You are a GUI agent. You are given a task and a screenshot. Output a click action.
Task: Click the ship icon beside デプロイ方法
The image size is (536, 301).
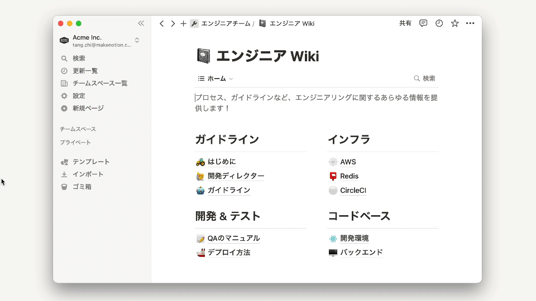[x=200, y=253]
